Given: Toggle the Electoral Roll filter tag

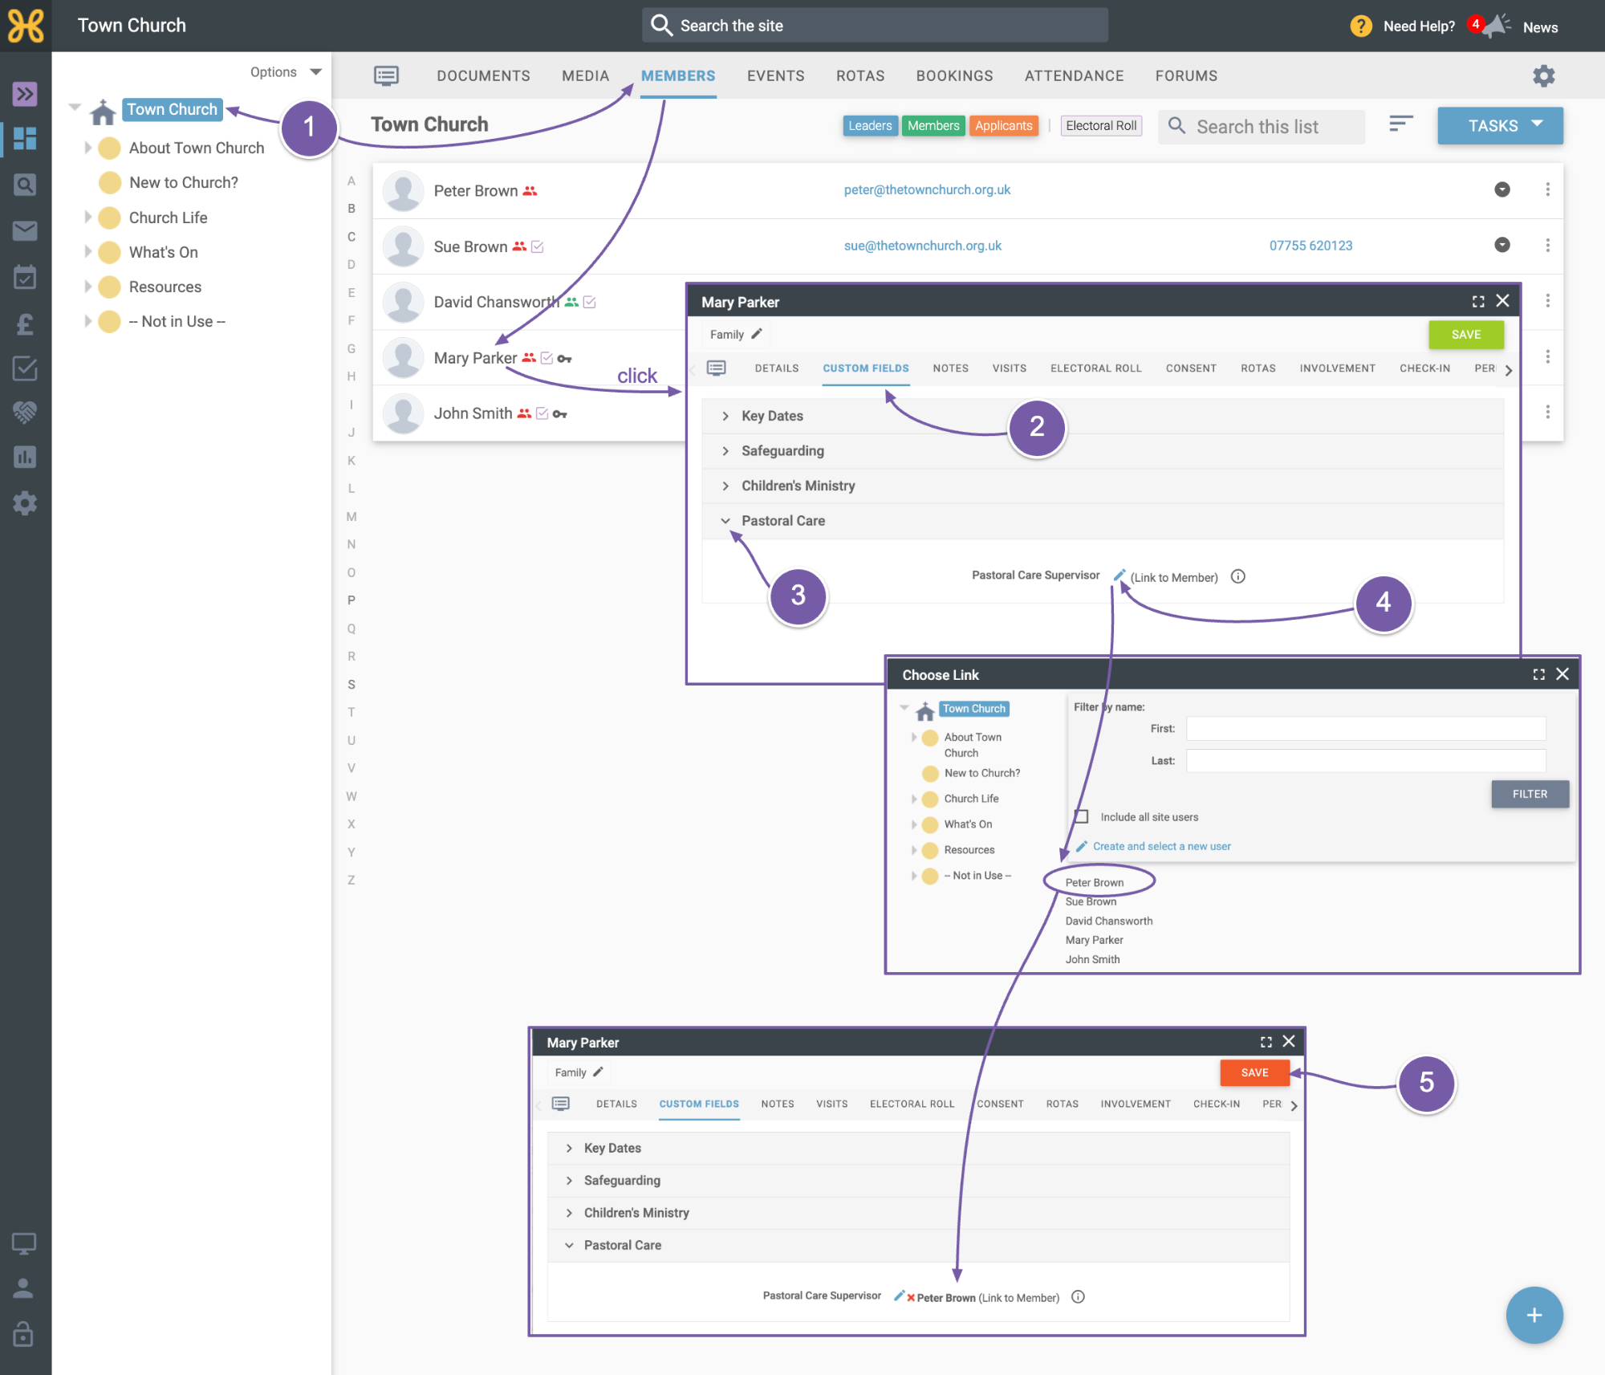Looking at the screenshot, I should 1101,126.
